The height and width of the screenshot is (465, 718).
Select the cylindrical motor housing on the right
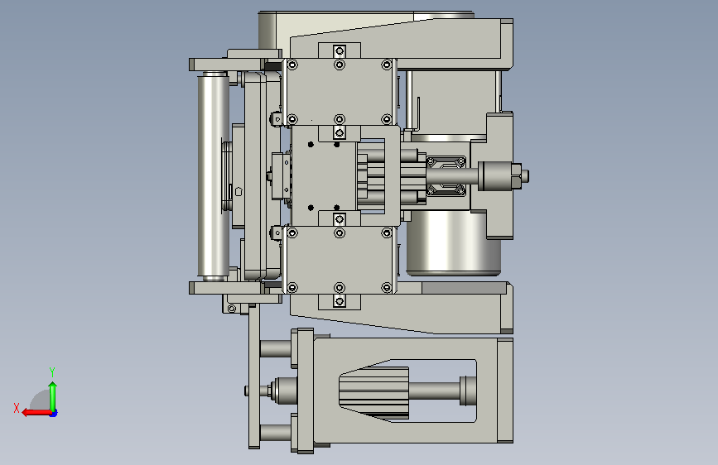coord(453,242)
